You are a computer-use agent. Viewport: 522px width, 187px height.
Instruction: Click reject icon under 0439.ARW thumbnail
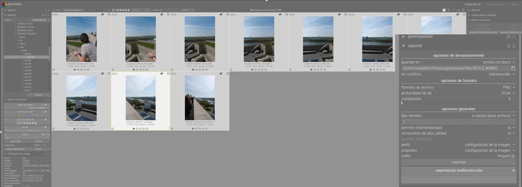coord(113,129)
